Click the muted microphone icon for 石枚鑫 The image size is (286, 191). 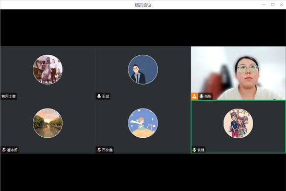click(x=99, y=150)
